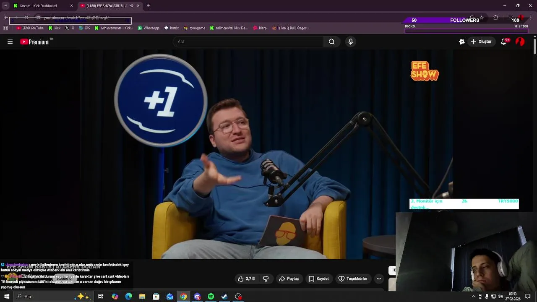Open Chrome three-dot settings menu
Screen dimensions: 537x302
pyautogui.click(x=531, y=18)
